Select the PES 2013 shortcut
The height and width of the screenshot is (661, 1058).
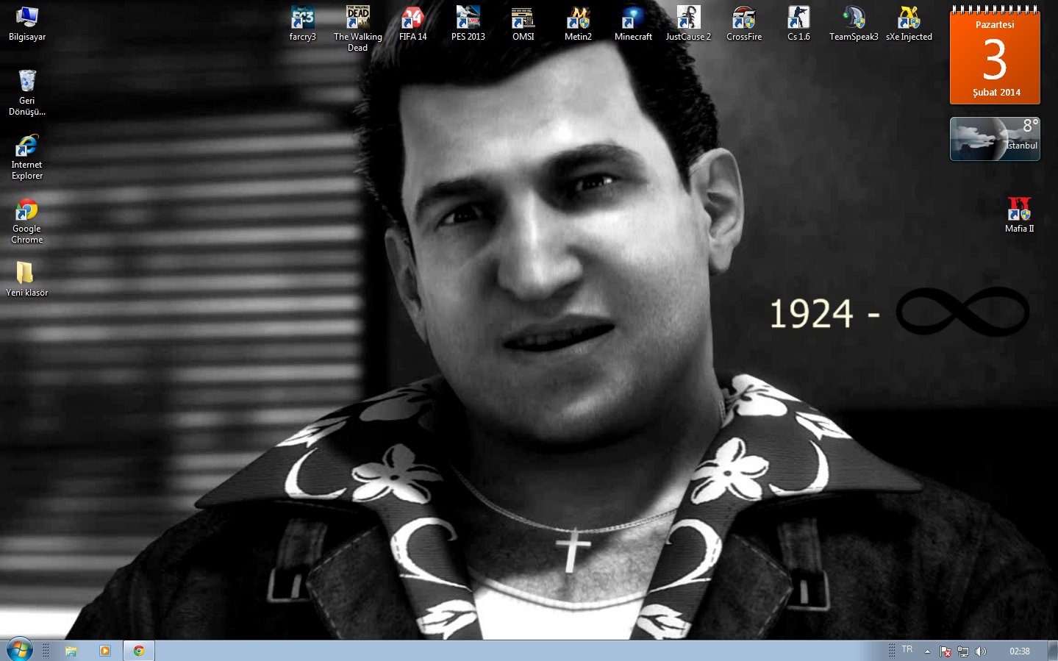(468, 24)
